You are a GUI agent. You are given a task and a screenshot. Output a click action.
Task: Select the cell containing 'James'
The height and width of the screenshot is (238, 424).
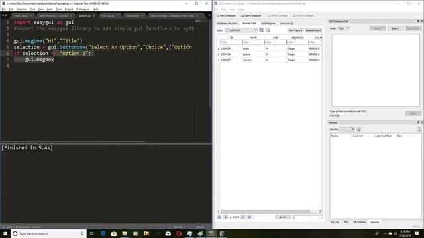[253, 59]
